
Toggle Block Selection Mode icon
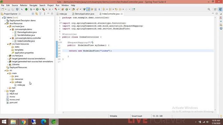click(95, 9)
